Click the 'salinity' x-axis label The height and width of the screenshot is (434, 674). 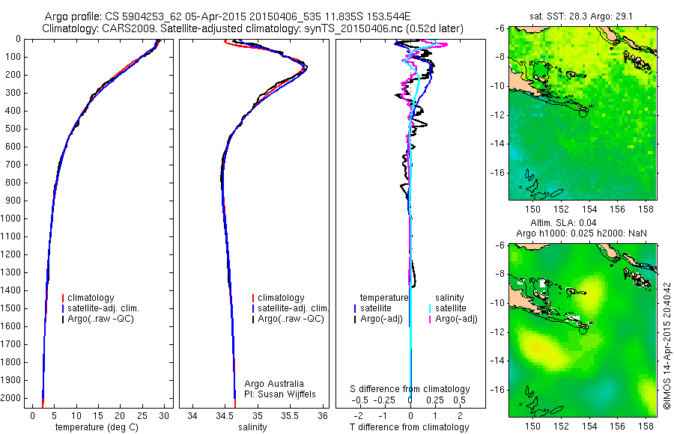click(253, 427)
